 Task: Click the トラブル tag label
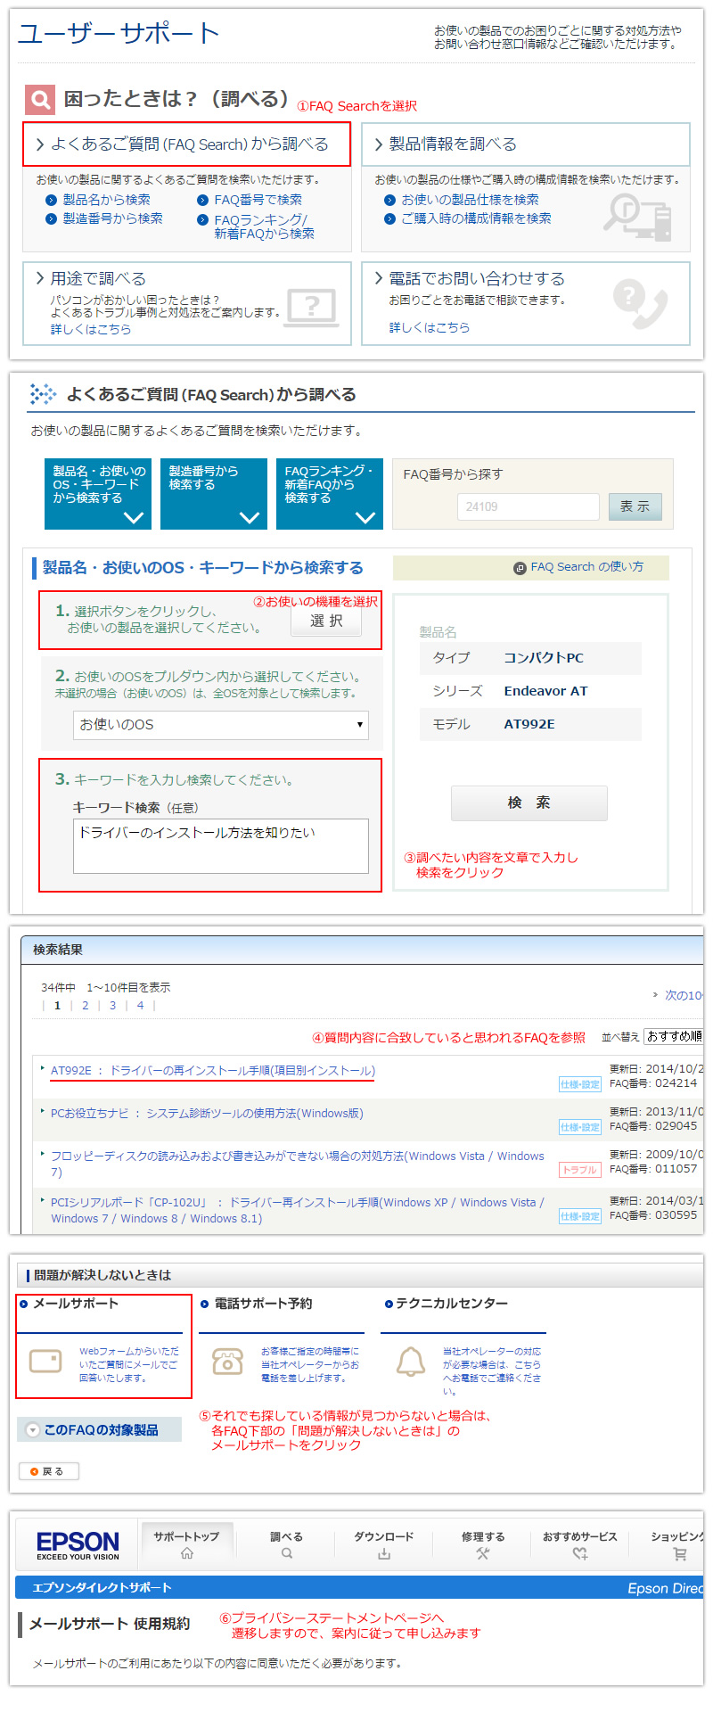[x=579, y=1170]
